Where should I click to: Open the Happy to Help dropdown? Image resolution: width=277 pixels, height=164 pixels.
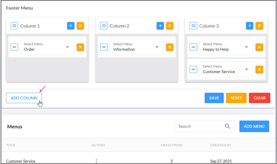click(226, 47)
